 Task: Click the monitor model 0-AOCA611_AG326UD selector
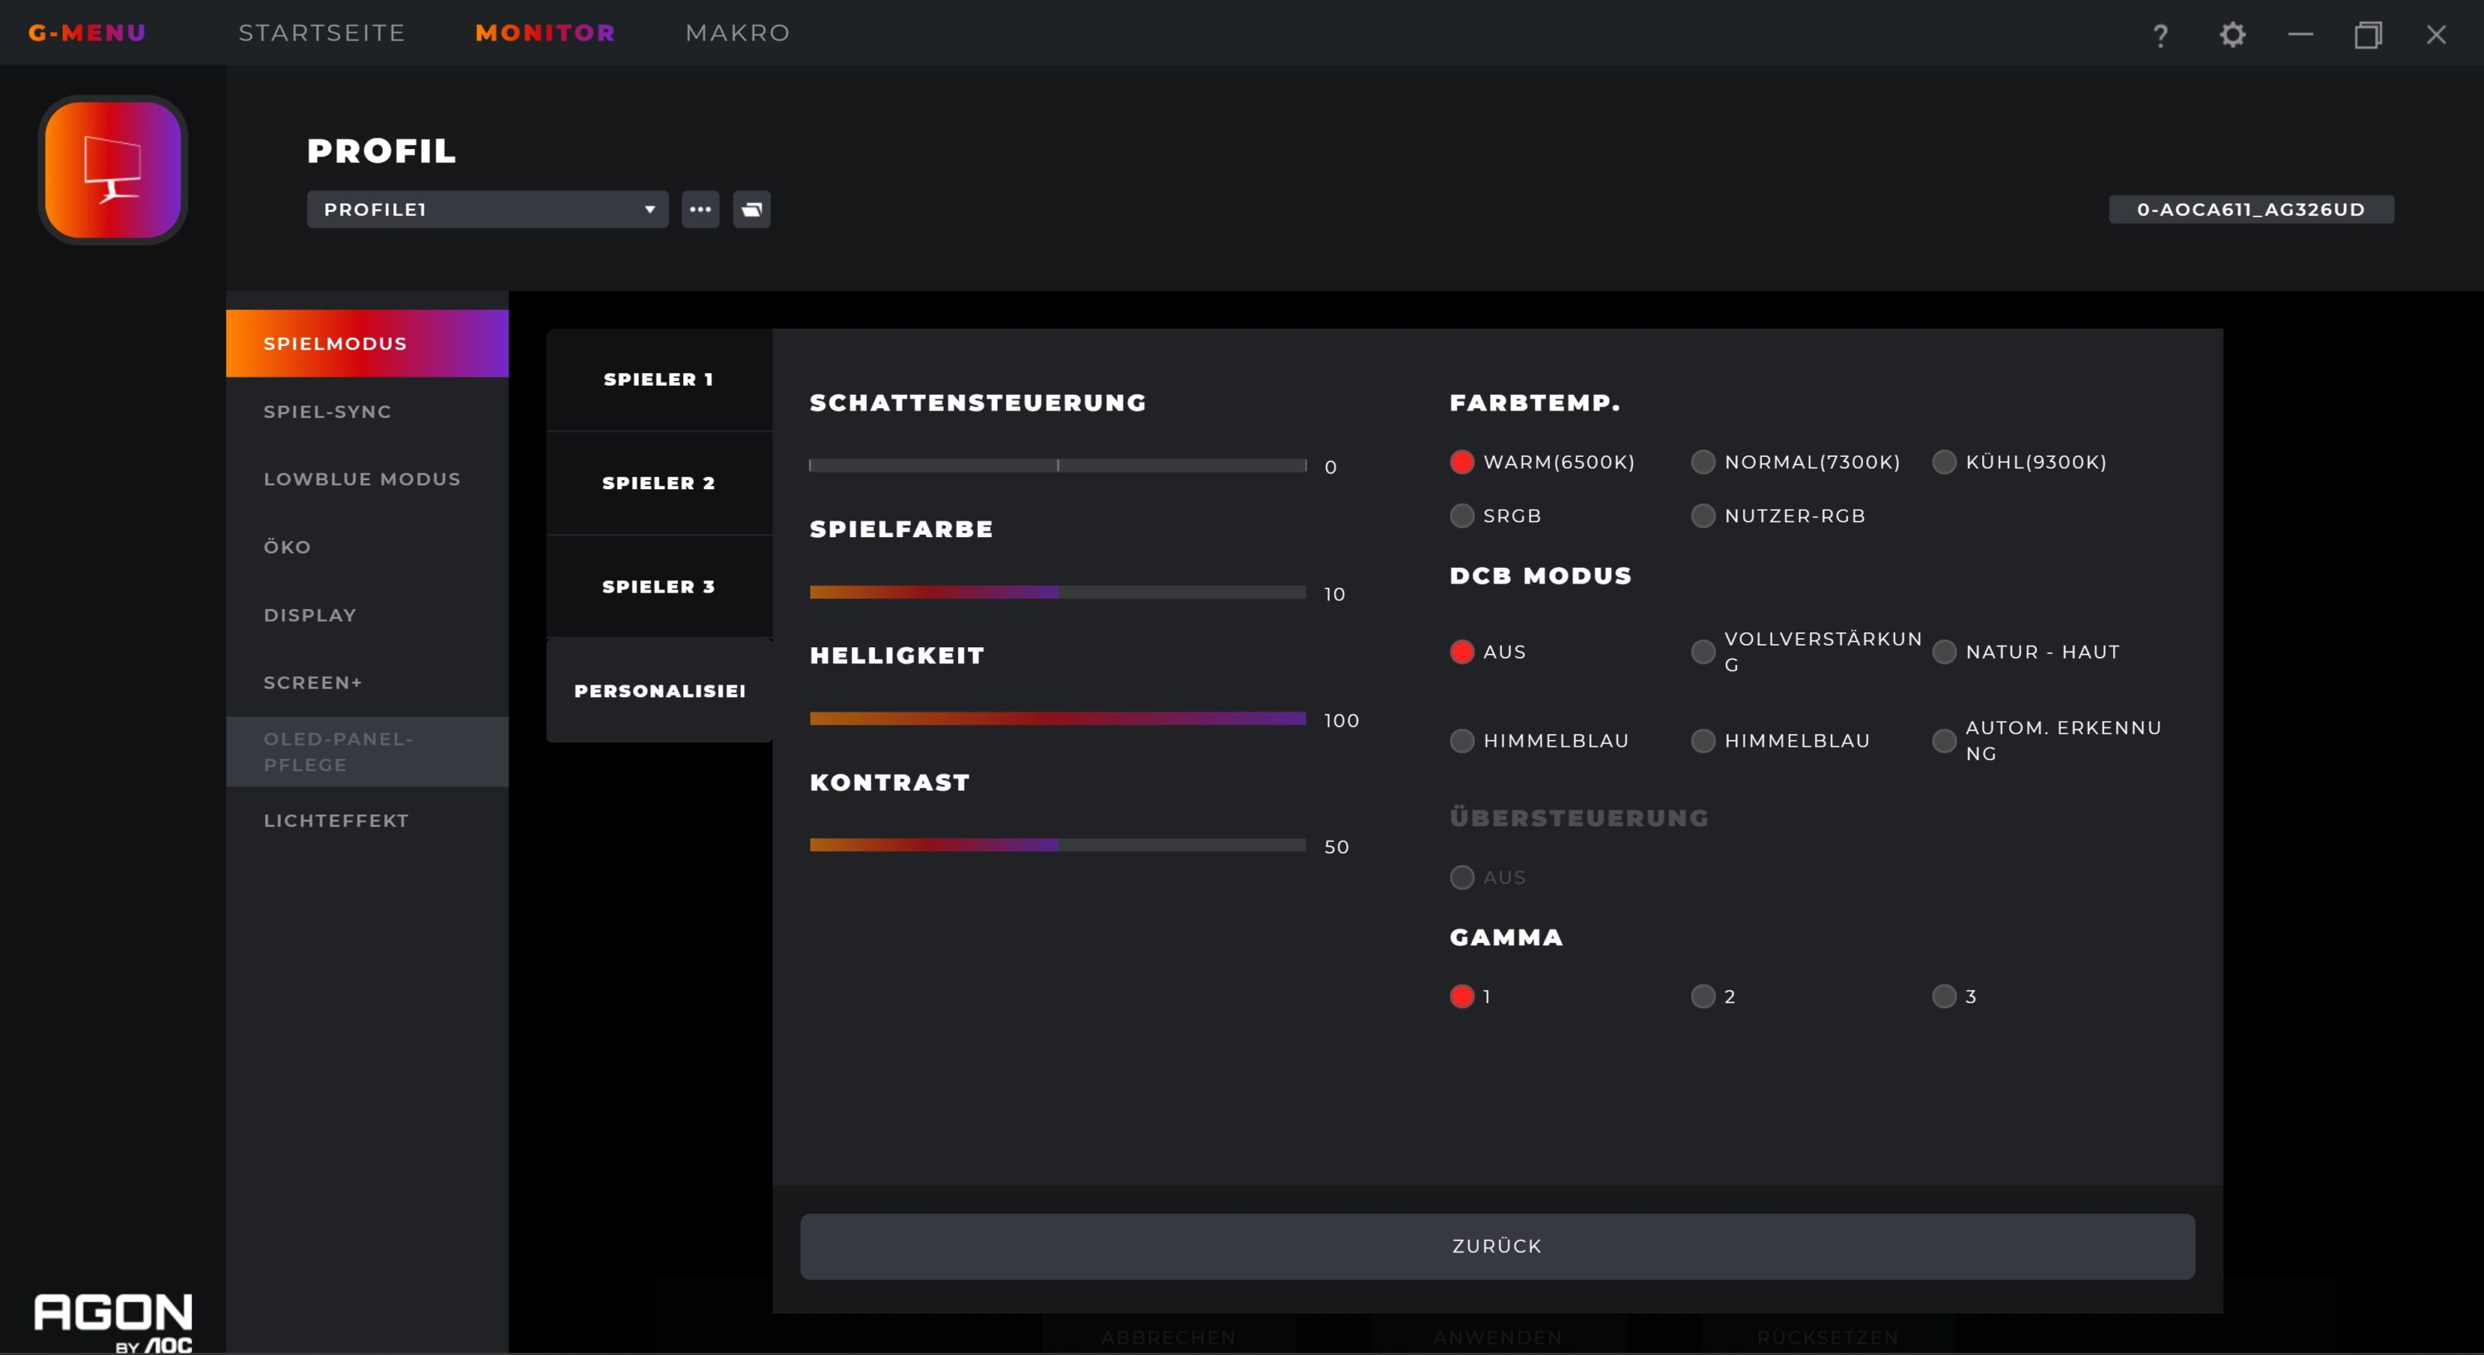[x=2251, y=209]
